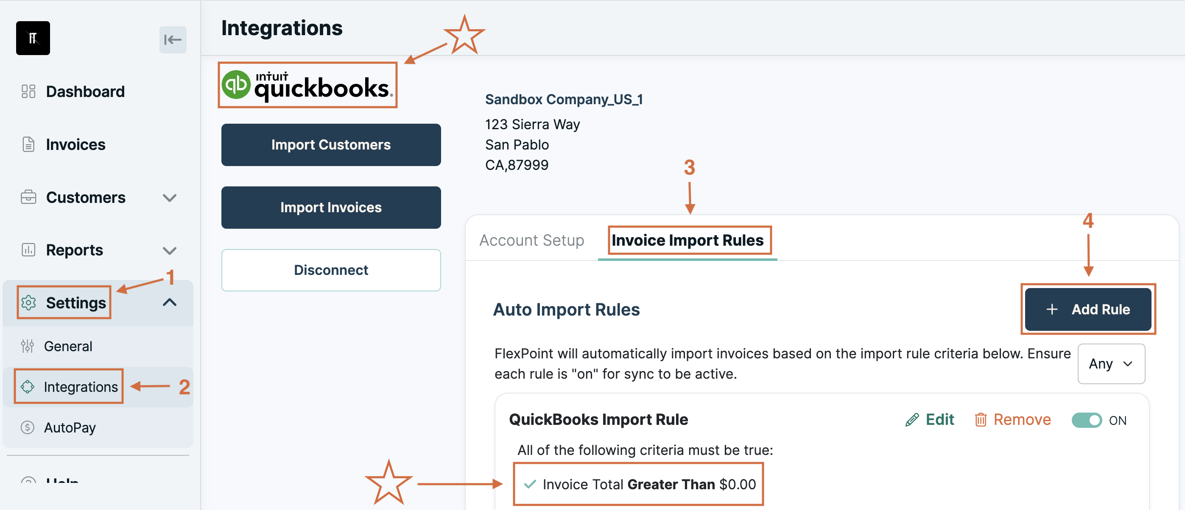Screen dimensions: 1185x510
Task: Click the checkmark on Invoice Total criteria
Action: (x=529, y=484)
